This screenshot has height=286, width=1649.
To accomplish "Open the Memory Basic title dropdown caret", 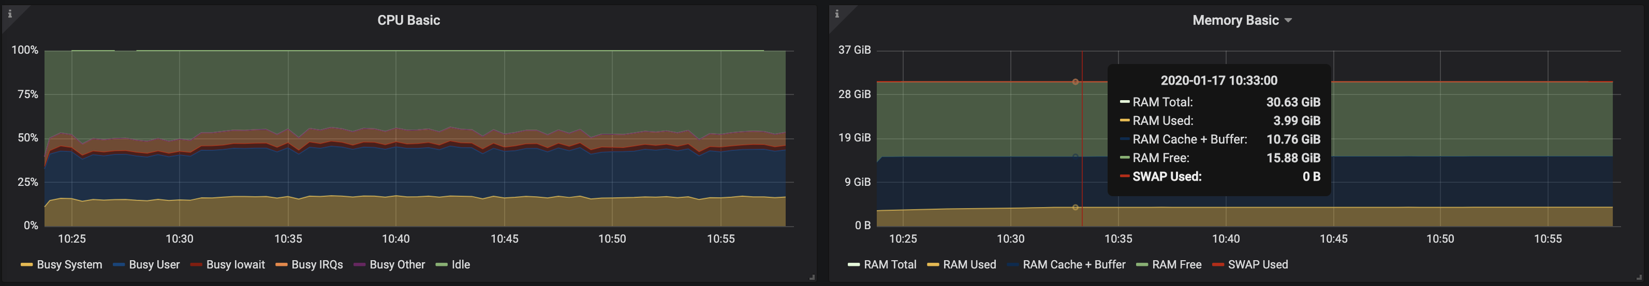I will pyautogui.click(x=1288, y=21).
